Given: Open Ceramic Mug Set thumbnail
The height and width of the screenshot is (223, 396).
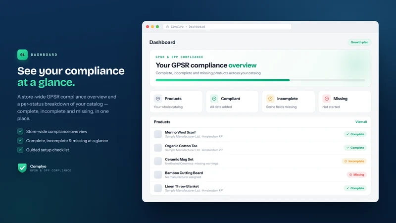Looking at the screenshot, I should [x=158, y=161].
